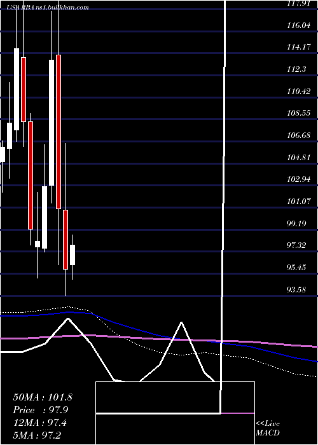Click the 104.81 price axis label
The width and height of the screenshot is (318, 445).
[x=299, y=158]
